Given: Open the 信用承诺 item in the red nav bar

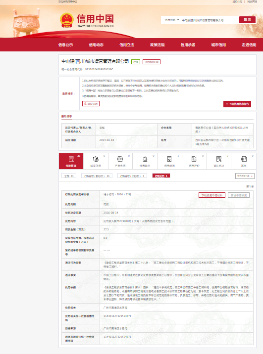Looking at the screenshot, I should pos(188,44).
